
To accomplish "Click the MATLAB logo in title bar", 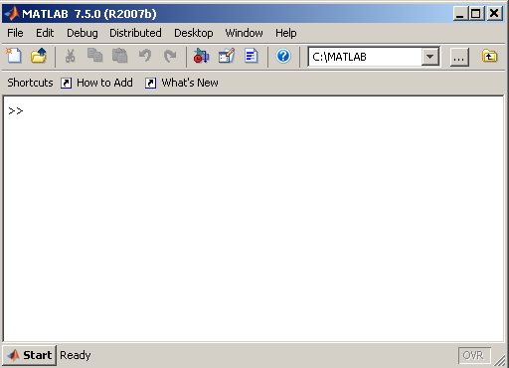I will point(12,14).
